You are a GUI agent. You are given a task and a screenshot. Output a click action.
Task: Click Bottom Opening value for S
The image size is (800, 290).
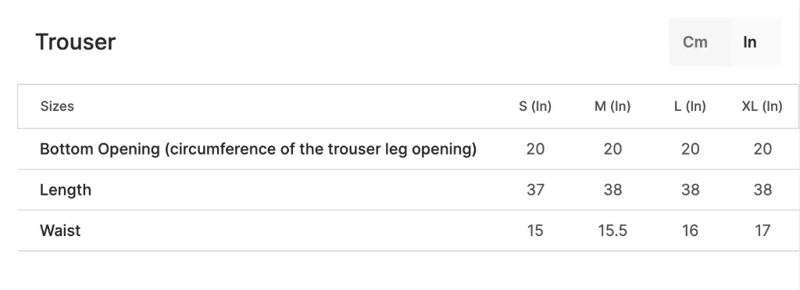coord(535,149)
